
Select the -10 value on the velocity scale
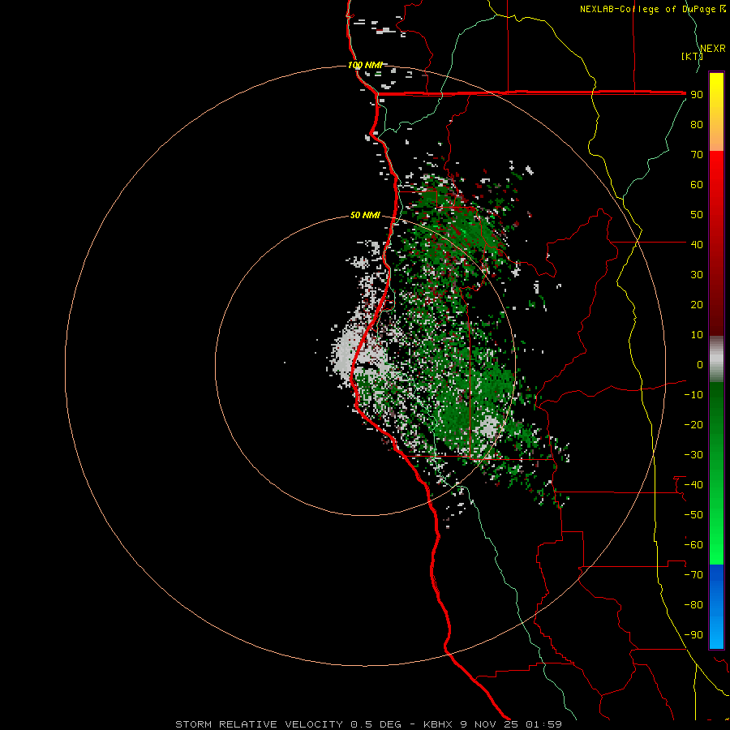[x=693, y=395]
